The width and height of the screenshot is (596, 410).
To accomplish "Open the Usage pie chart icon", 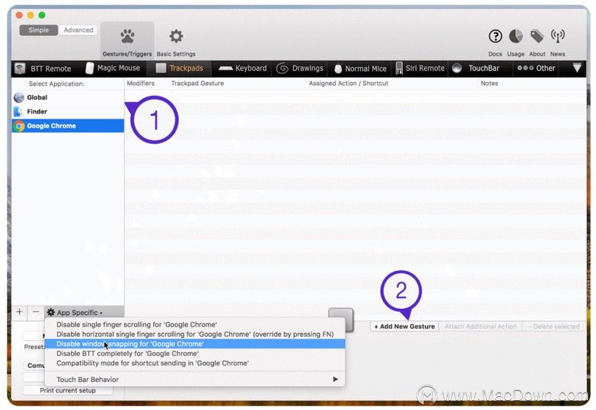I will pyautogui.click(x=516, y=37).
